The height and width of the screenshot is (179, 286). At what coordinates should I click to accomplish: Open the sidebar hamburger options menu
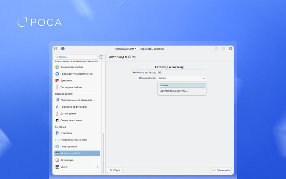(101, 57)
